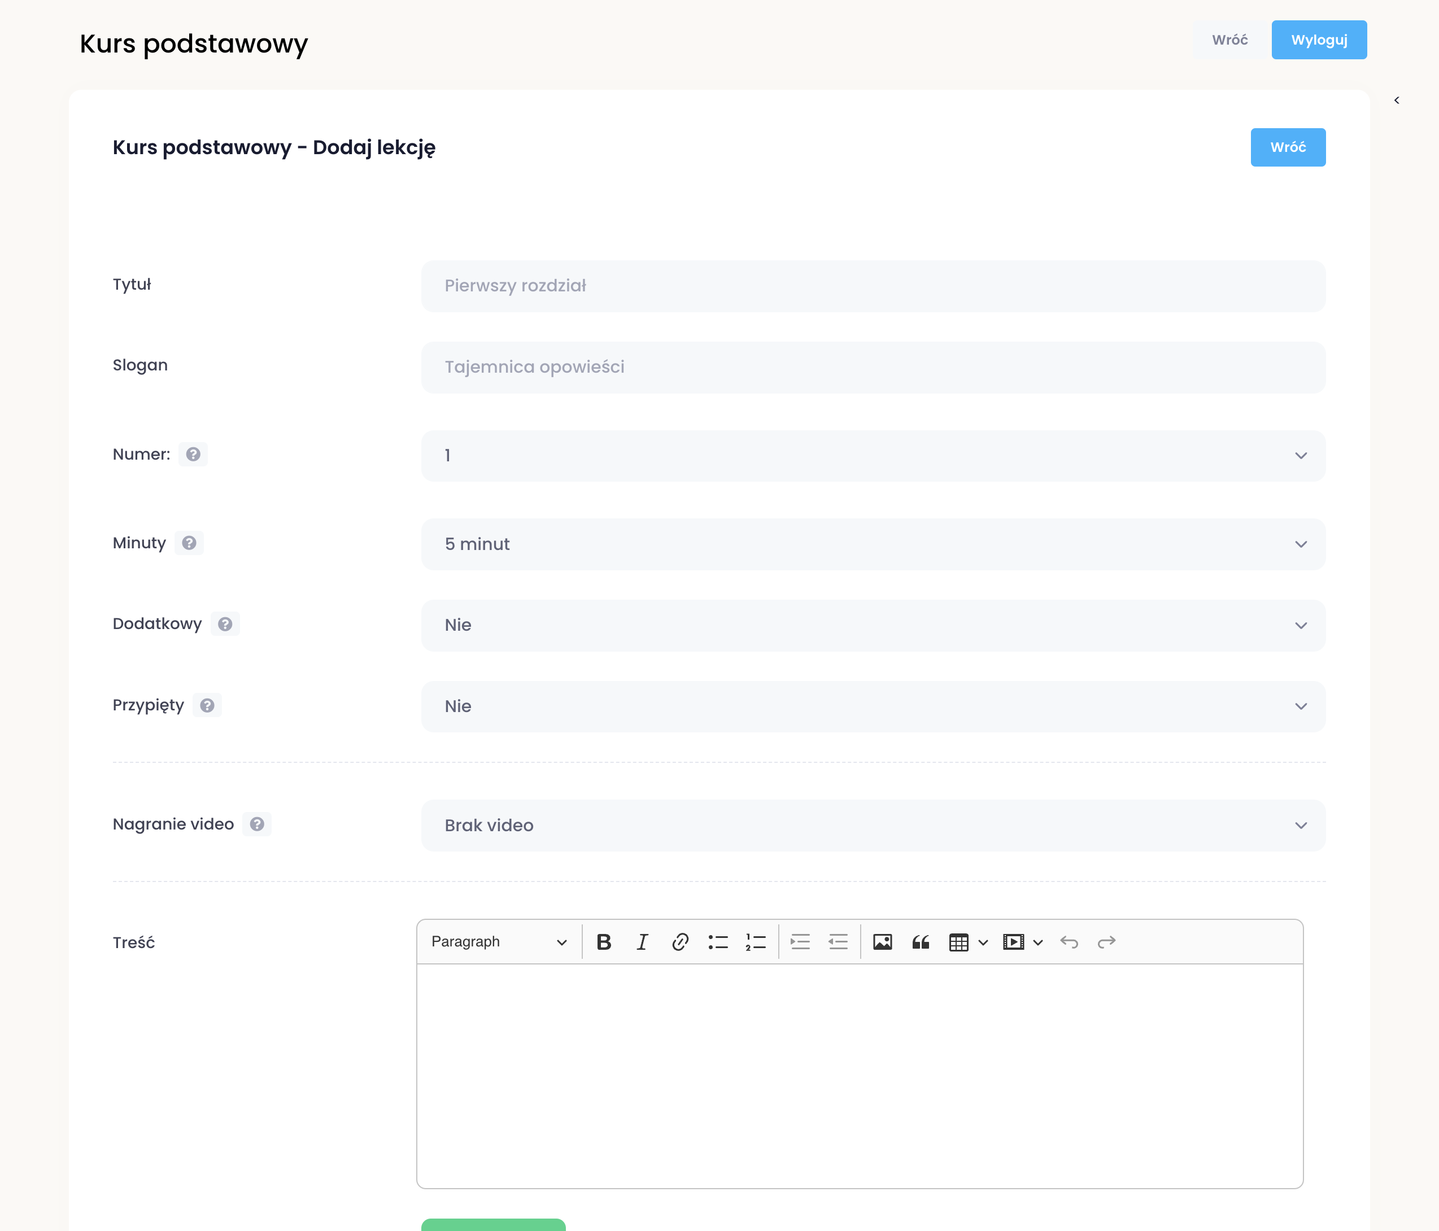Click the insert image icon

click(882, 942)
